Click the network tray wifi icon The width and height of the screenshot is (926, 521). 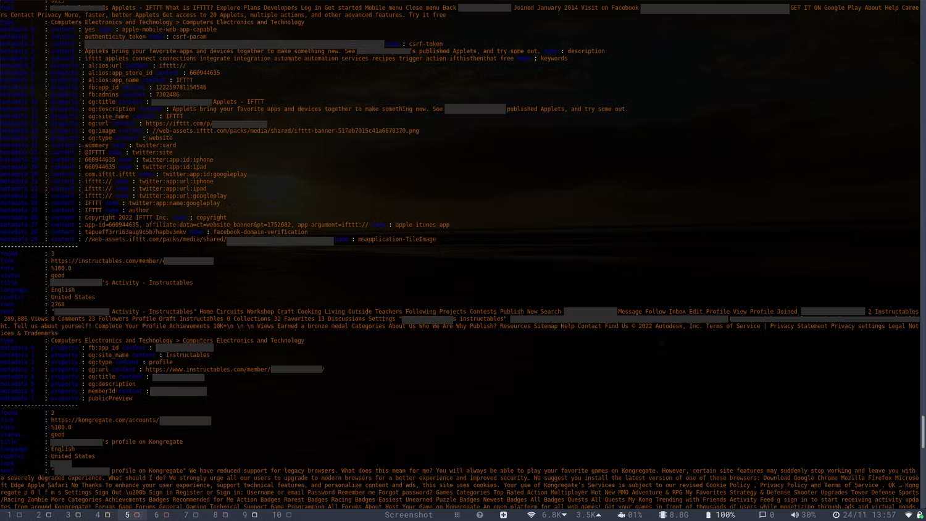pos(908,515)
